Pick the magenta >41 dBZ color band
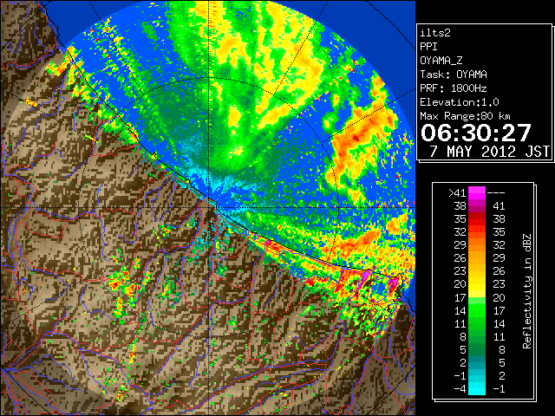The height and width of the screenshot is (416, 555). coord(477,193)
